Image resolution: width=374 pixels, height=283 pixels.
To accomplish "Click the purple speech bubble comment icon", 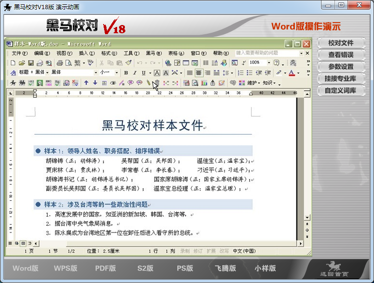I will [x=131, y=83].
